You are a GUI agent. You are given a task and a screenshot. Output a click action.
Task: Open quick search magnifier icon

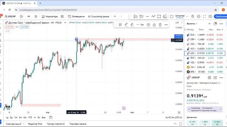click(x=193, y=17)
